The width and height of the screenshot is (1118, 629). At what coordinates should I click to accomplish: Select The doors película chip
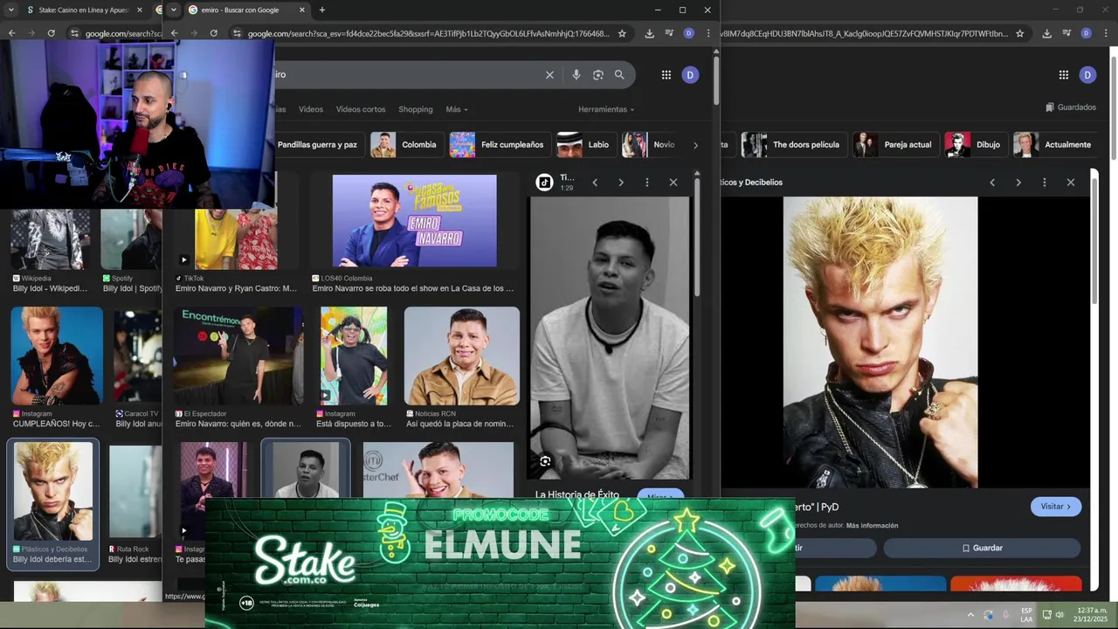[x=793, y=145]
